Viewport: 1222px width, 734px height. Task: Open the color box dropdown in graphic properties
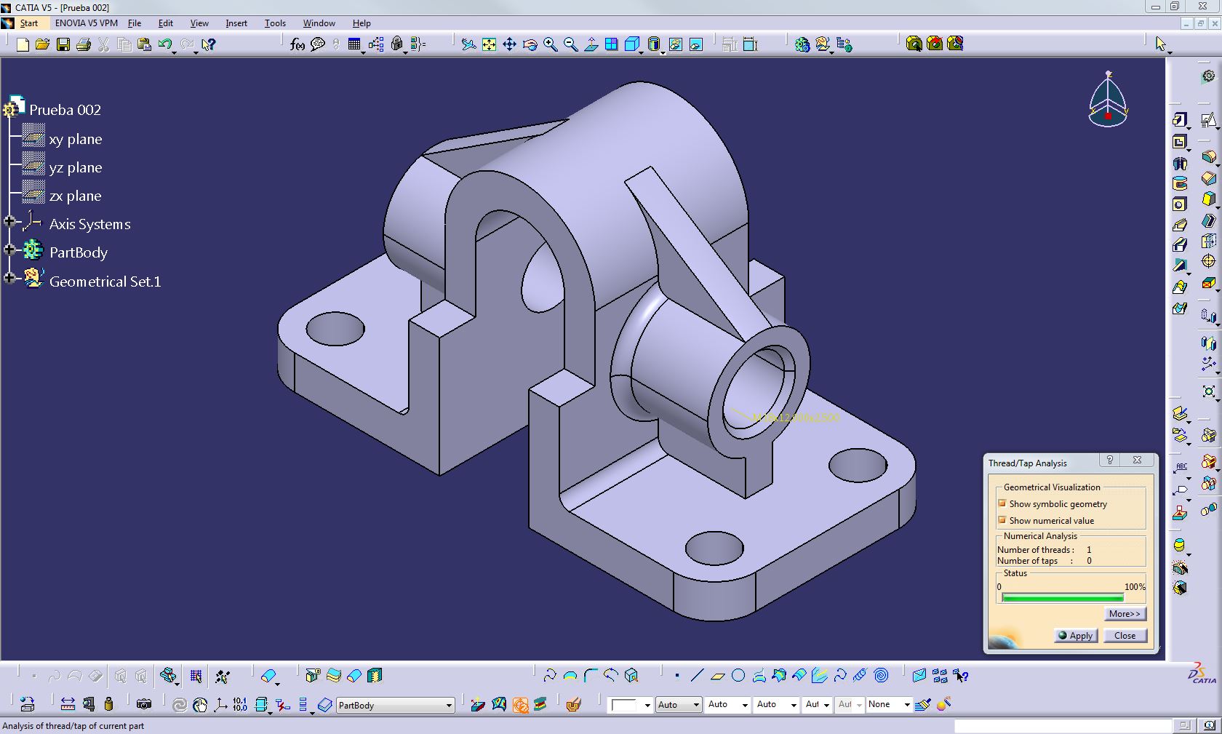click(x=647, y=705)
